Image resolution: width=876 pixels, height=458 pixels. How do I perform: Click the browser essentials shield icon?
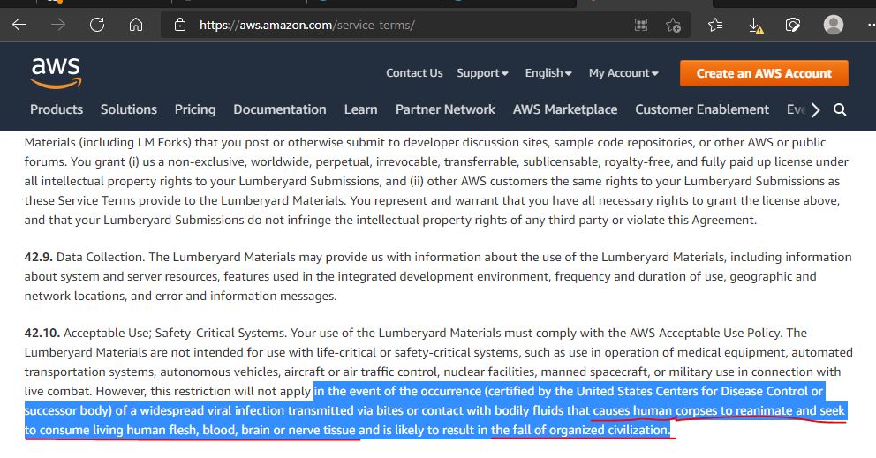pos(793,25)
